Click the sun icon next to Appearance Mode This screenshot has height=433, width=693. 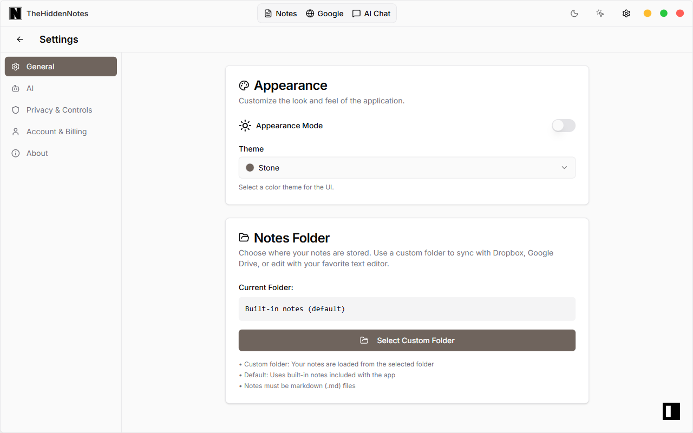tap(245, 126)
